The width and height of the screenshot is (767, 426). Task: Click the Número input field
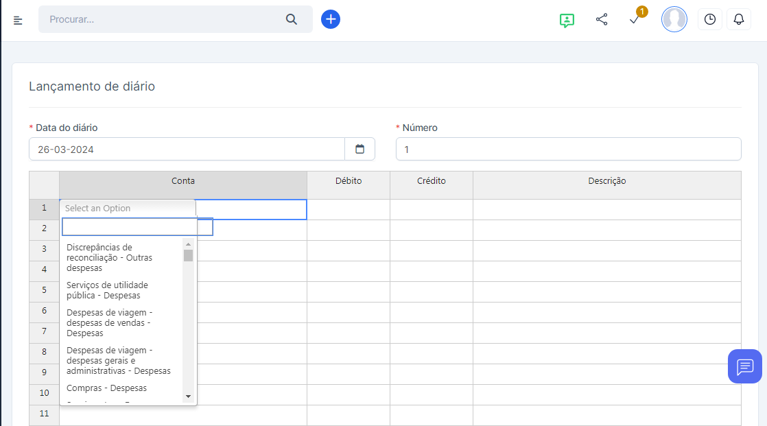[x=568, y=149]
